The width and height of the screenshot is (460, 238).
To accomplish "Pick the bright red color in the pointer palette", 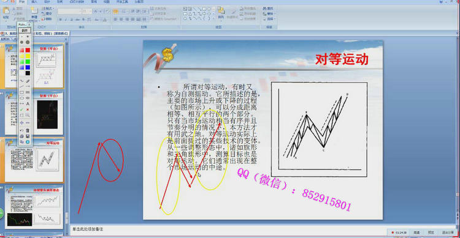I will [x=28, y=50].
